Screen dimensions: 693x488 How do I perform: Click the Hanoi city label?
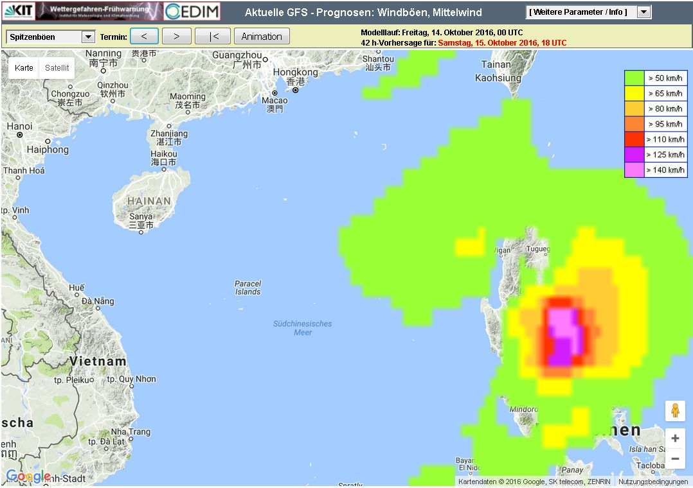[19, 126]
